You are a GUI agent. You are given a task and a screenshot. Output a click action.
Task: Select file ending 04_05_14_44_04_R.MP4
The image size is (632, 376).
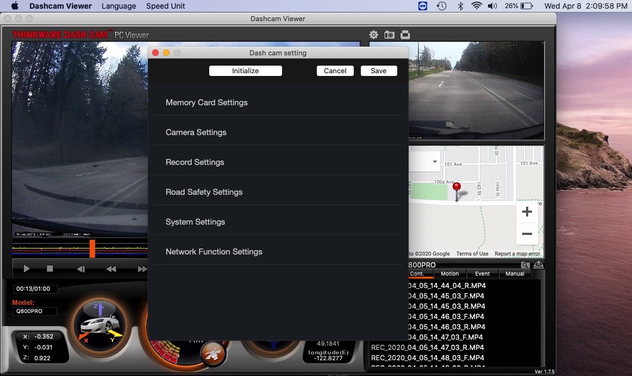[447, 286]
